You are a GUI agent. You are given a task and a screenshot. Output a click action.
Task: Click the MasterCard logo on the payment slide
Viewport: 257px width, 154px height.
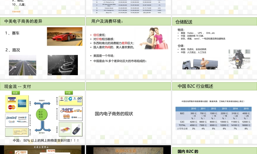11,107
